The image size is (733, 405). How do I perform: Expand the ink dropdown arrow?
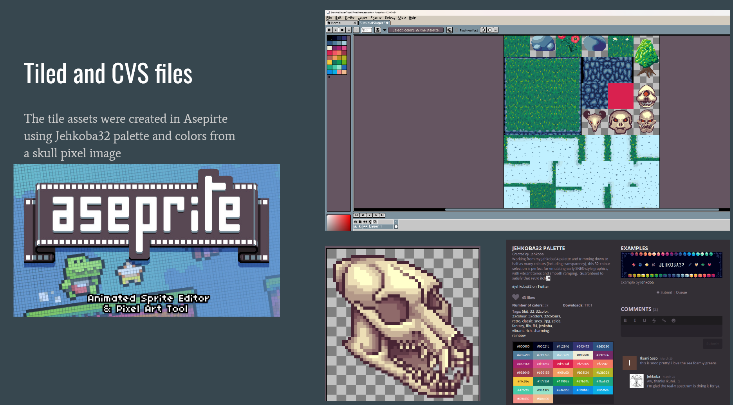pos(385,30)
